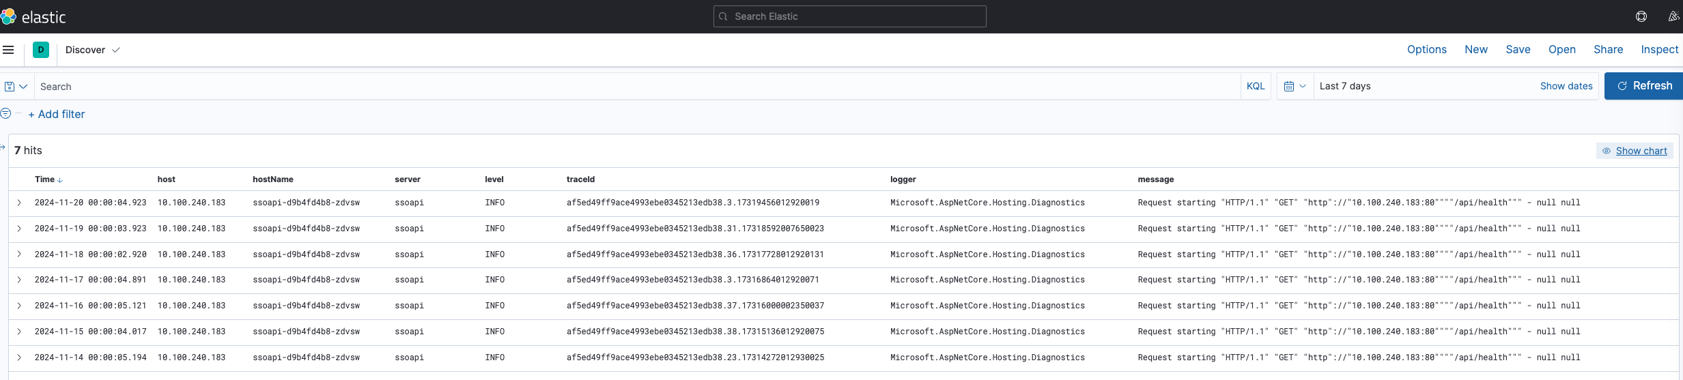
Task: Click Share in top menu
Action: tap(1609, 50)
